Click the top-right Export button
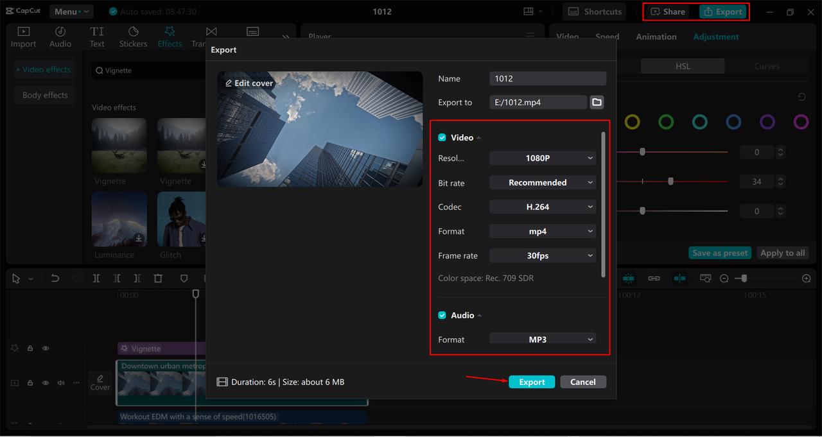 [723, 12]
